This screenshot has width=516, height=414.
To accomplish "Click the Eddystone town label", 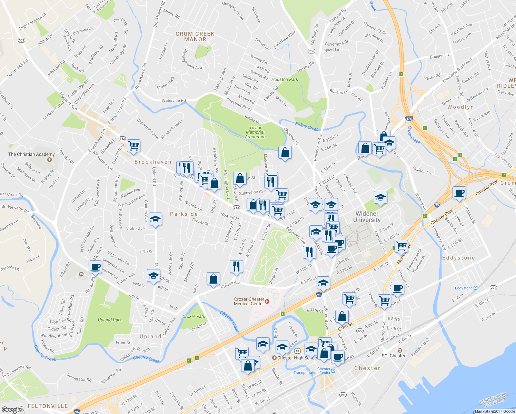I will pos(459,258).
